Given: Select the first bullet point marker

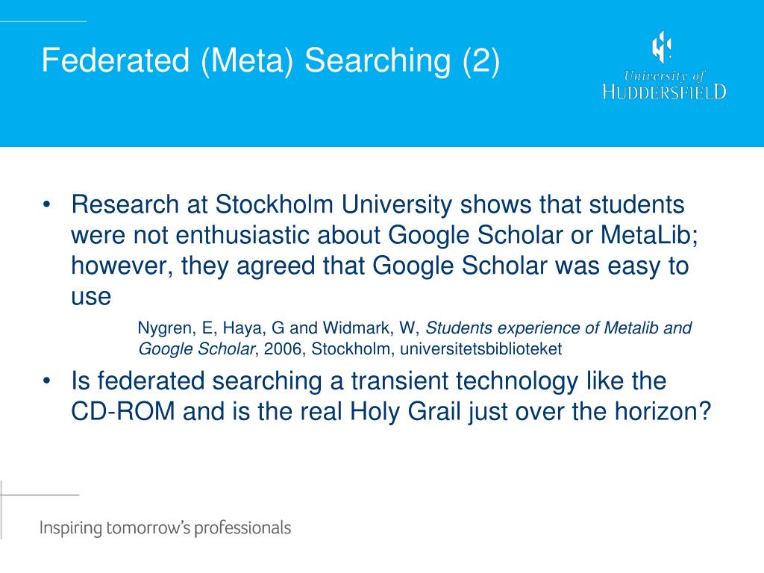Looking at the screenshot, I should point(46,204).
